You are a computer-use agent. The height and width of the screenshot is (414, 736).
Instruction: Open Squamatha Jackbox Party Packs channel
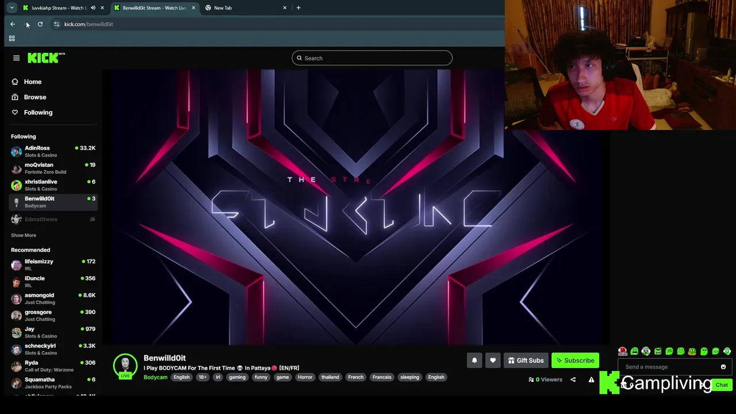click(x=53, y=382)
